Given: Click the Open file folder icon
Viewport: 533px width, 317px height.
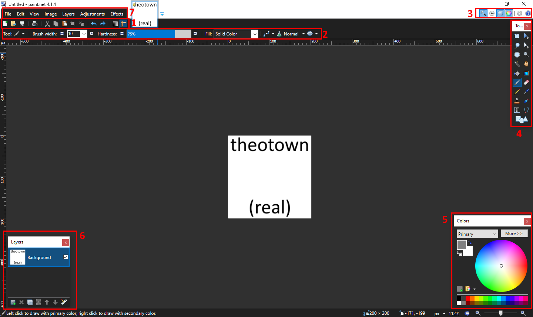Looking at the screenshot, I should (14, 24).
